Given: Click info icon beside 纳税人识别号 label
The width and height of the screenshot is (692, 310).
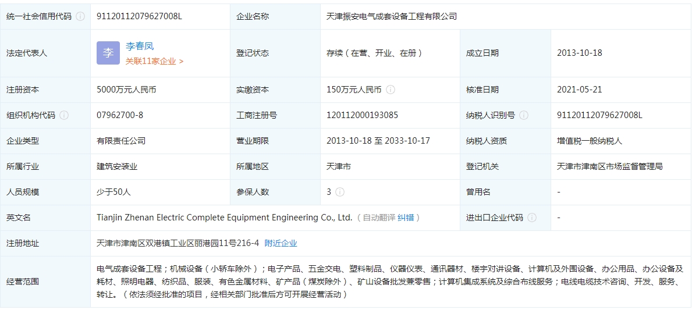Looking at the screenshot, I should tap(524, 115).
